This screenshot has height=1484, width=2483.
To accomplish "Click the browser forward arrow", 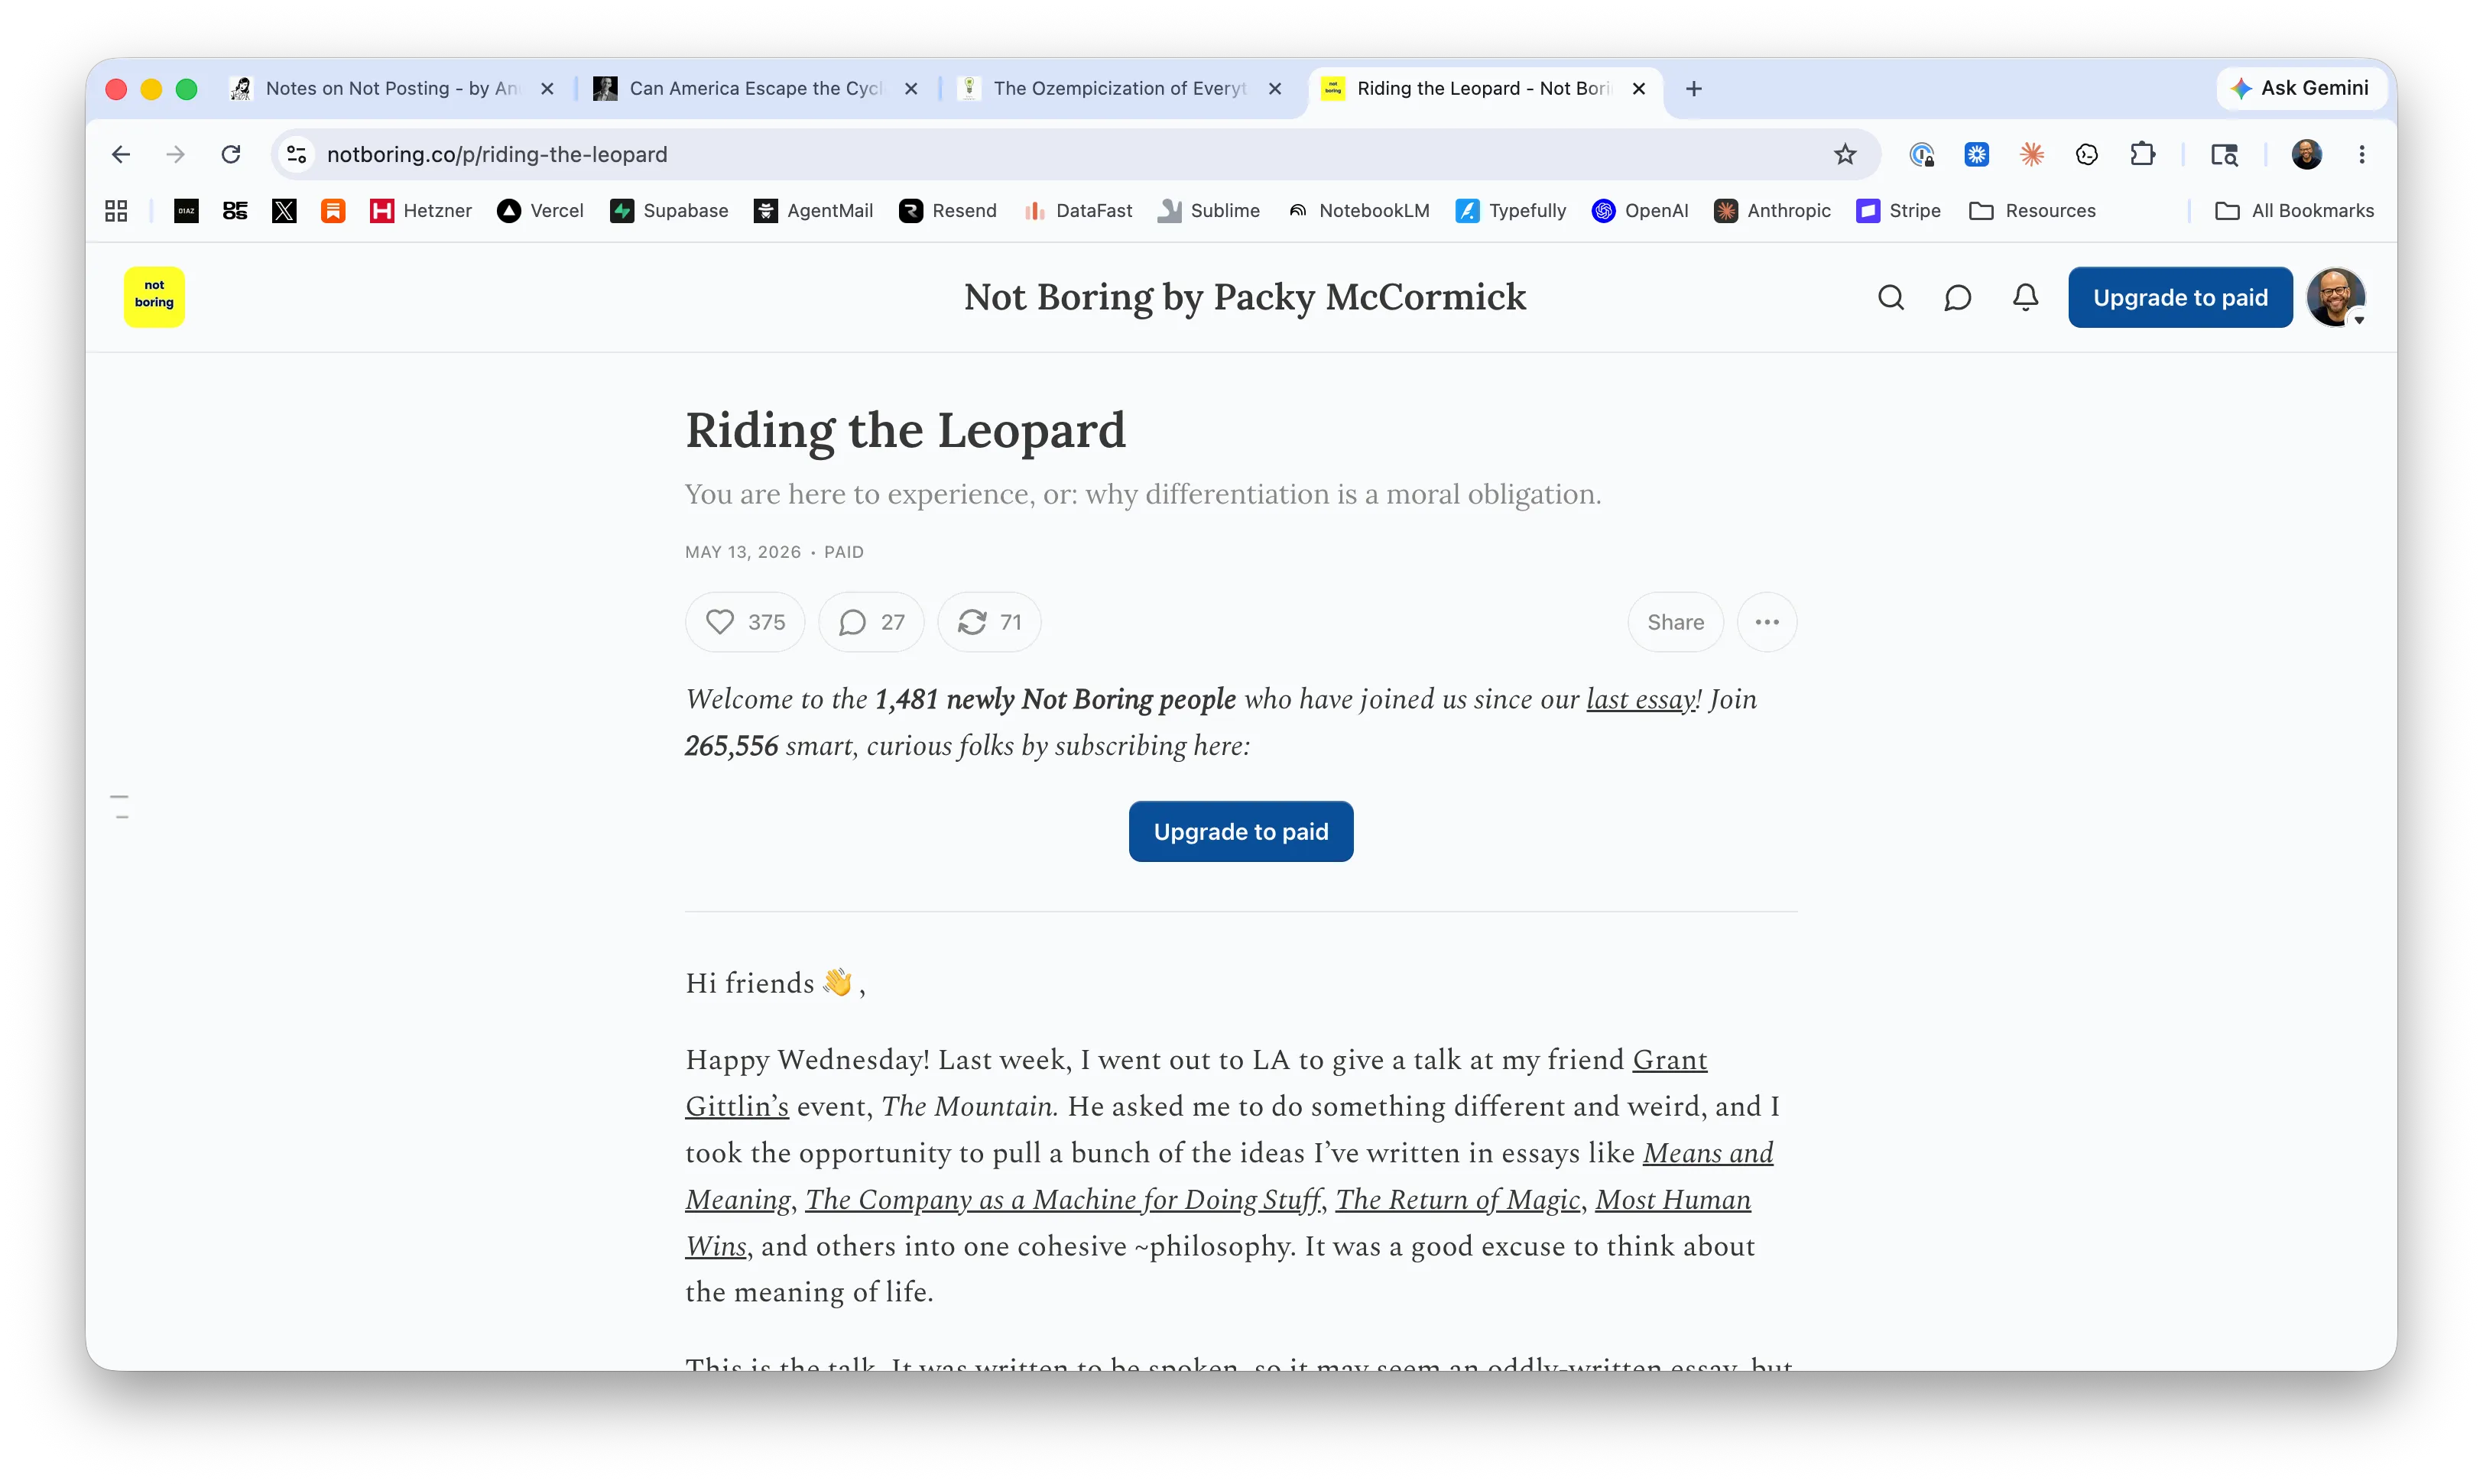I will click(x=176, y=154).
